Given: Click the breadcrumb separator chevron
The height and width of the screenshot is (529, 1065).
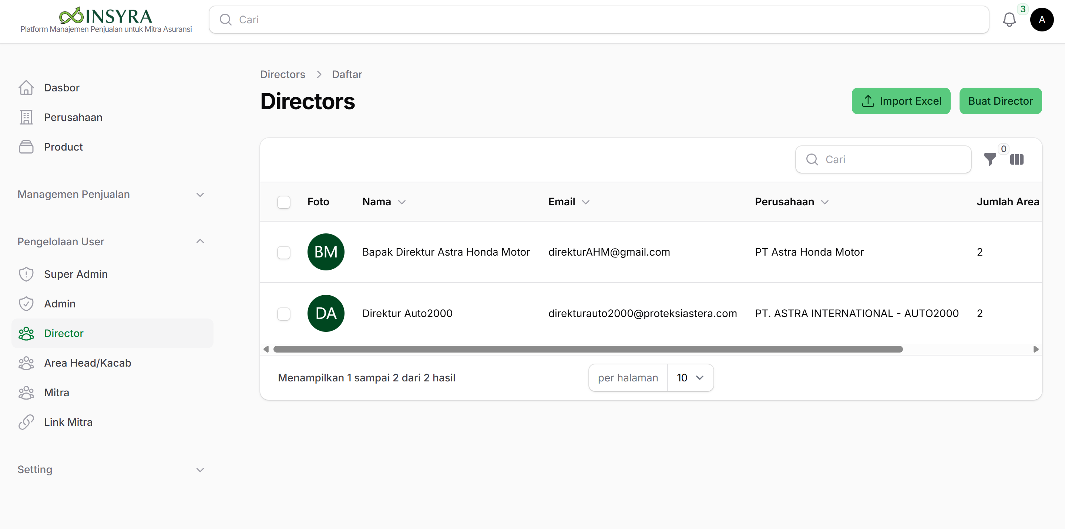Looking at the screenshot, I should point(319,74).
